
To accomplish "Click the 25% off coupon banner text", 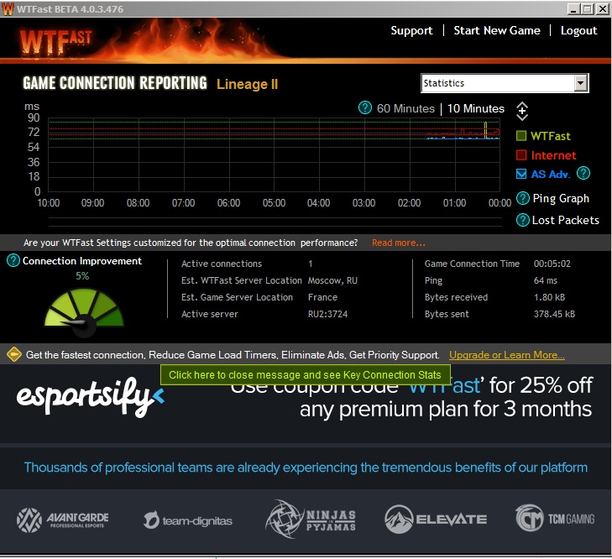I will pos(411,397).
